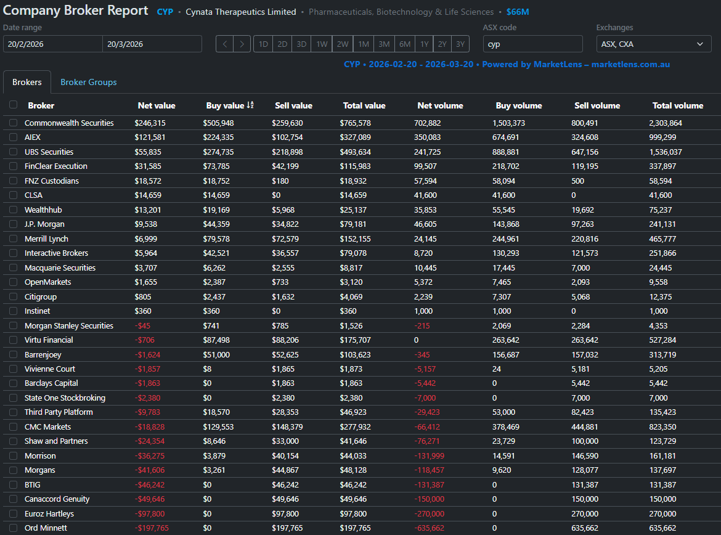Click the $66M market cap text

tap(518, 12)
